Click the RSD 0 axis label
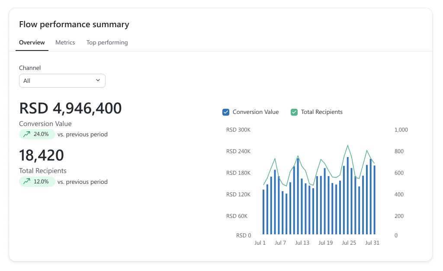This screenshot has height=271, width=443. (x=244, y=236)
